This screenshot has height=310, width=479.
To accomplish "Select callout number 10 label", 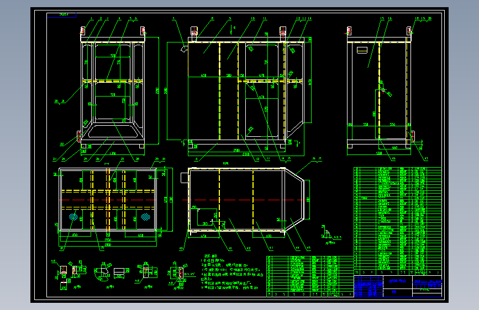I will [x=253, y=19].
